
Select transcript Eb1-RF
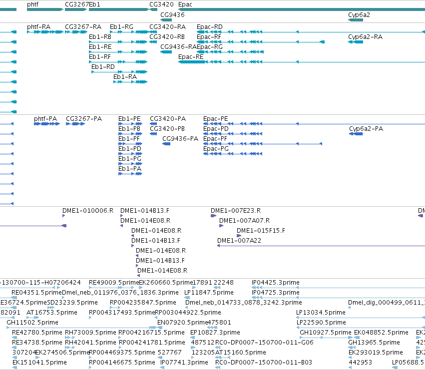[118, 62]
